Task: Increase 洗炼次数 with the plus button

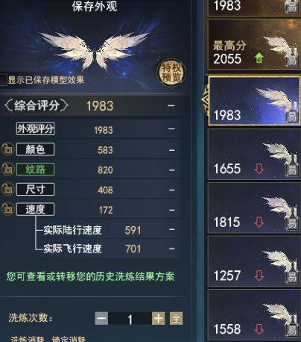Action: pos(159,318)
